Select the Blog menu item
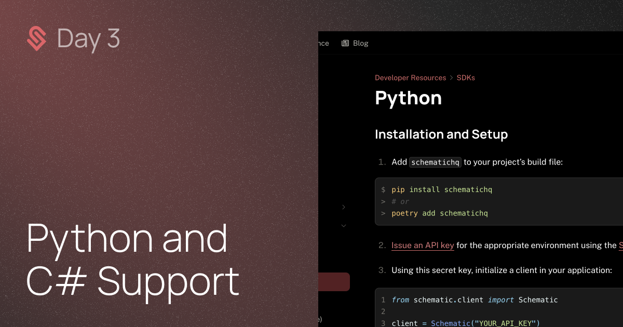This screenshot has height=327, width=623. click(361, 43)
